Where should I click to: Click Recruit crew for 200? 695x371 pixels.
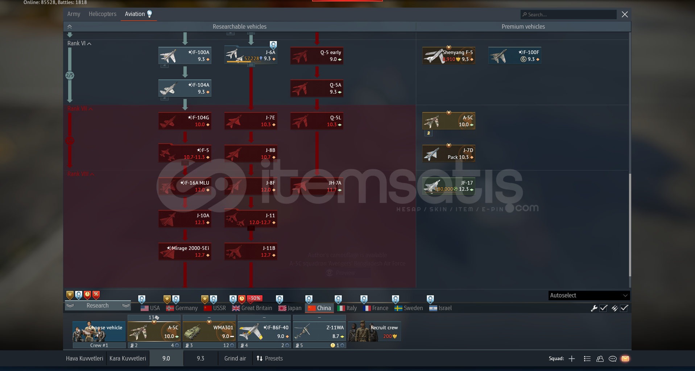pos(374,331)
